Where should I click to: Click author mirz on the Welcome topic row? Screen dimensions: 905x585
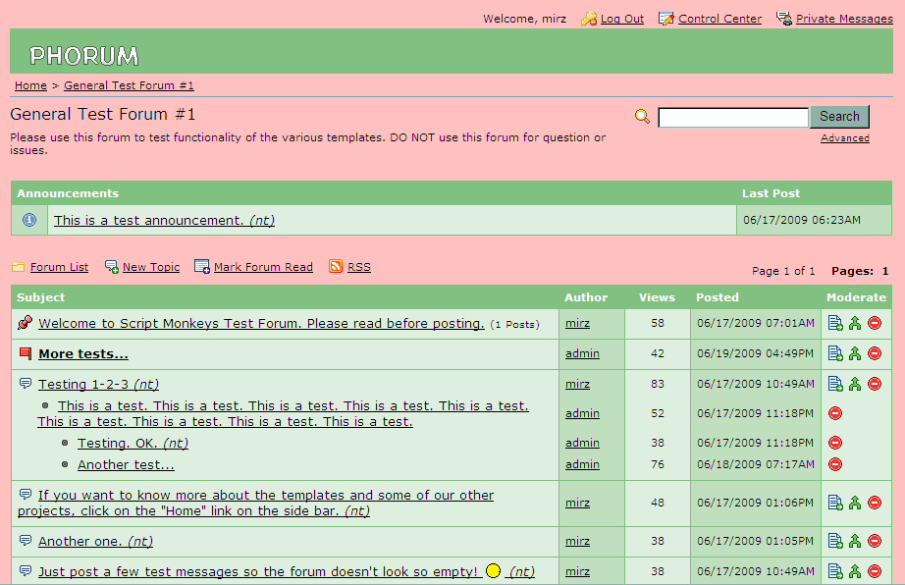577,323
